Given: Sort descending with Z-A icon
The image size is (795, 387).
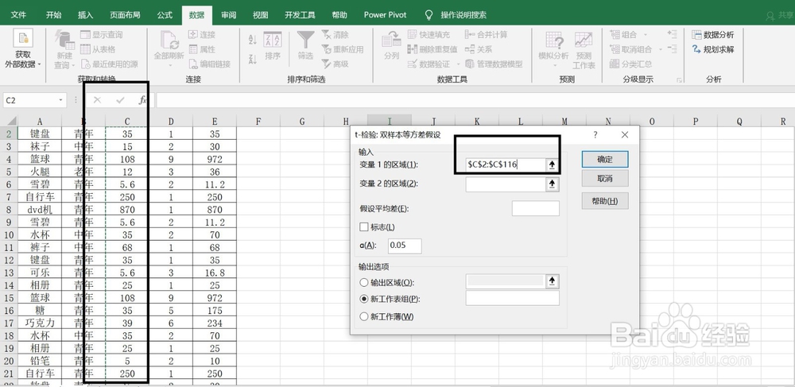Looking at the screenshot, I should pos(253,59).
